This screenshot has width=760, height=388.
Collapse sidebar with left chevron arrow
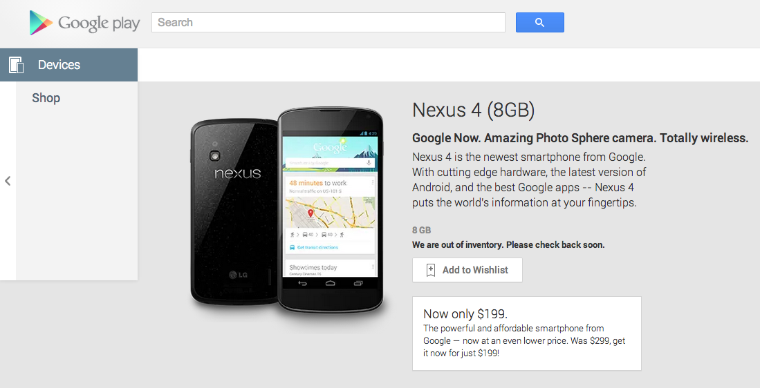[x=8, y=181]
